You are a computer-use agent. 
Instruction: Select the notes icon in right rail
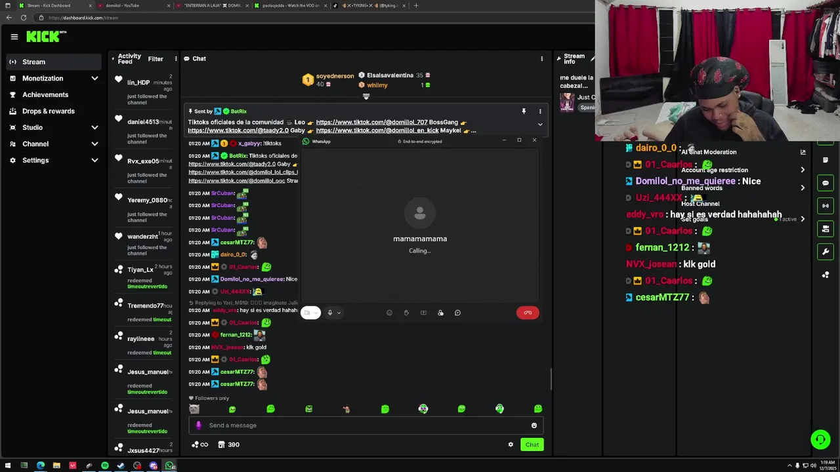(826, 160)
